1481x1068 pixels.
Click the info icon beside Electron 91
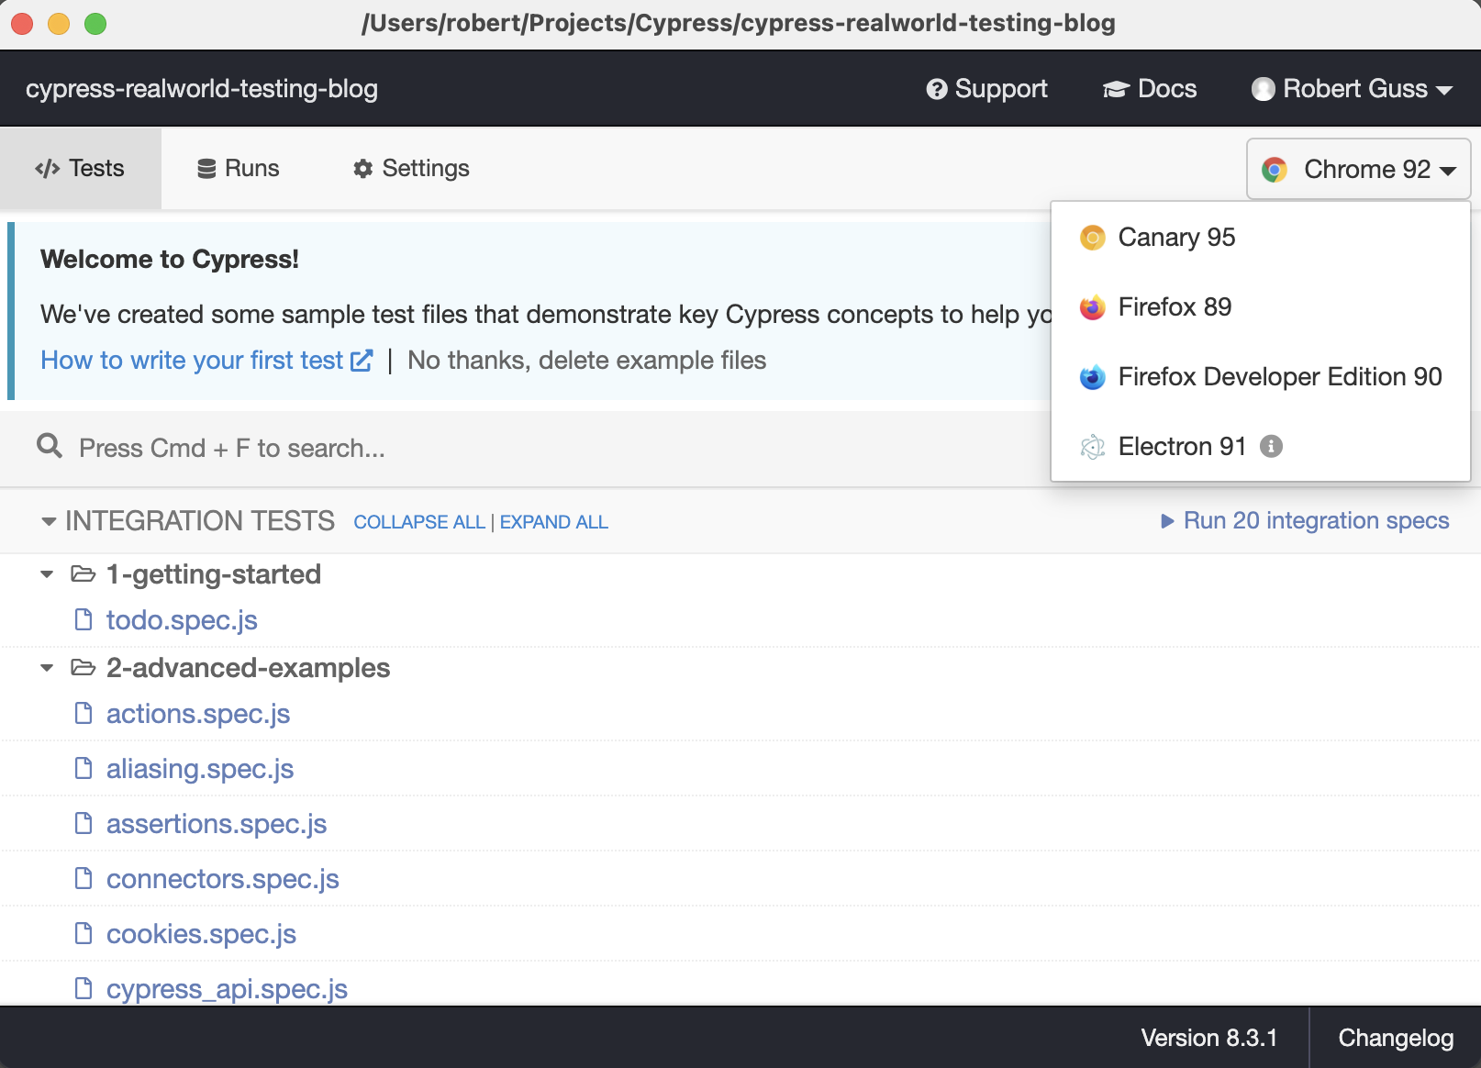coord(1271,447)
